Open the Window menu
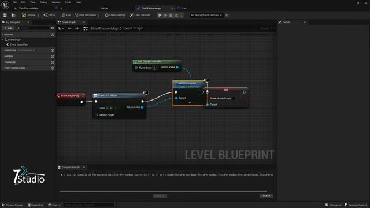 pyautogui.click(x=56, y=2)
